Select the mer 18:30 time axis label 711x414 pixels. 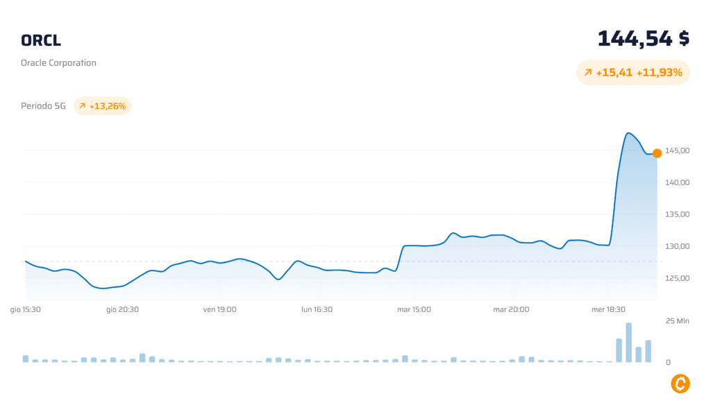coord(608,309)
